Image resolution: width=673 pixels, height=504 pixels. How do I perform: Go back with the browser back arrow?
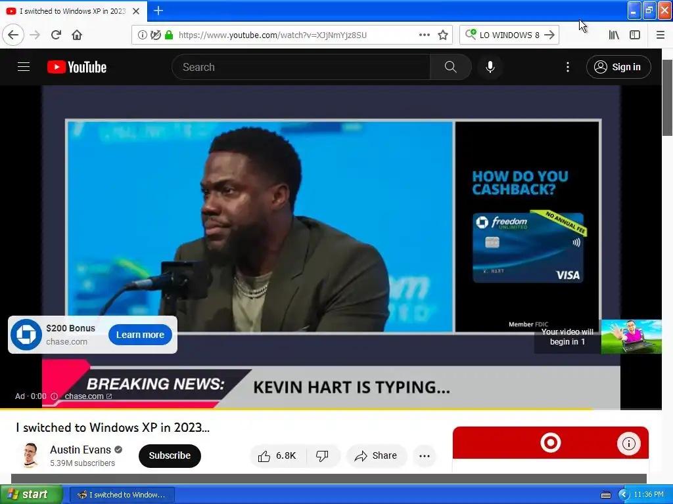[13, 35]
